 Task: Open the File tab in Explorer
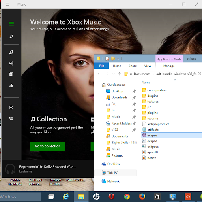(102, 66)
